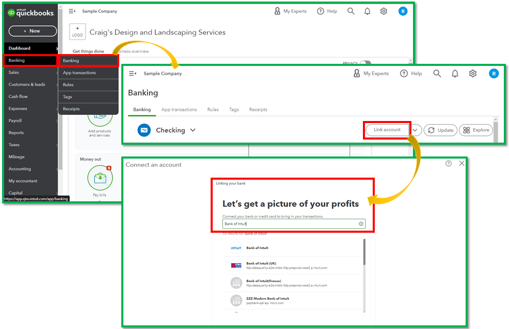Open Mileage in the sidebar

(x=31, y=157)
